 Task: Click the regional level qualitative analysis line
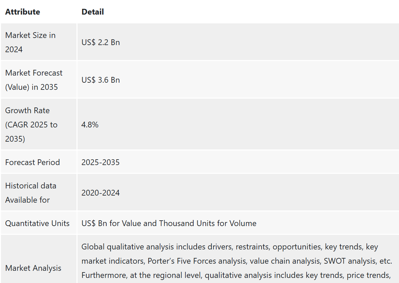pos(236,275)
